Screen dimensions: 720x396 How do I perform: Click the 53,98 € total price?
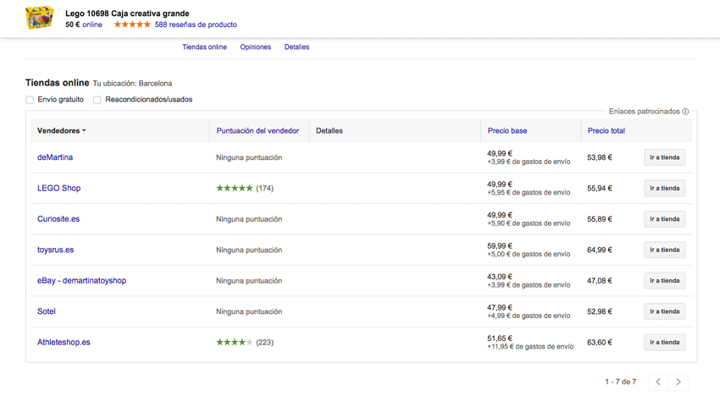(x=600, y=157)
